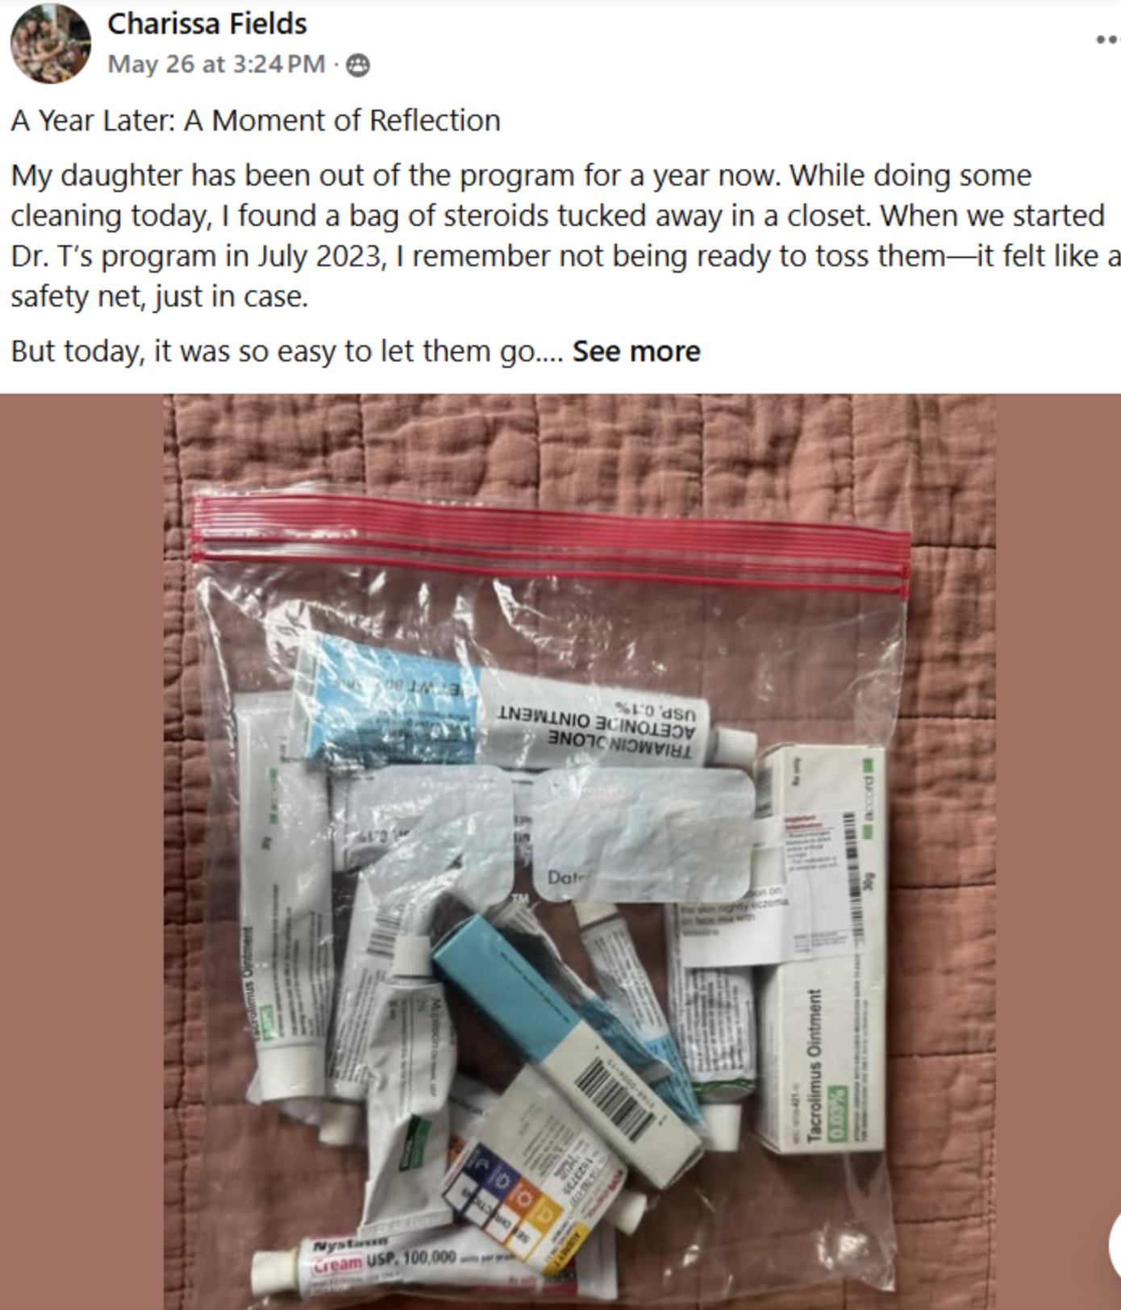Click the post audience privacy icon
The width and height of the screenshot is (1121, 1310).
coord(358,65)
